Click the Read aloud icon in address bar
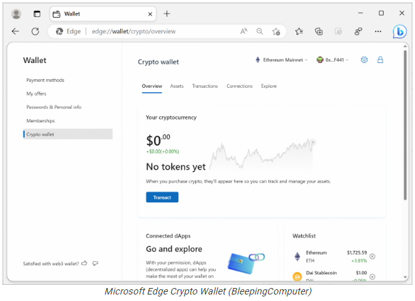This screenshot has width=415, height=301. point(244,31)
